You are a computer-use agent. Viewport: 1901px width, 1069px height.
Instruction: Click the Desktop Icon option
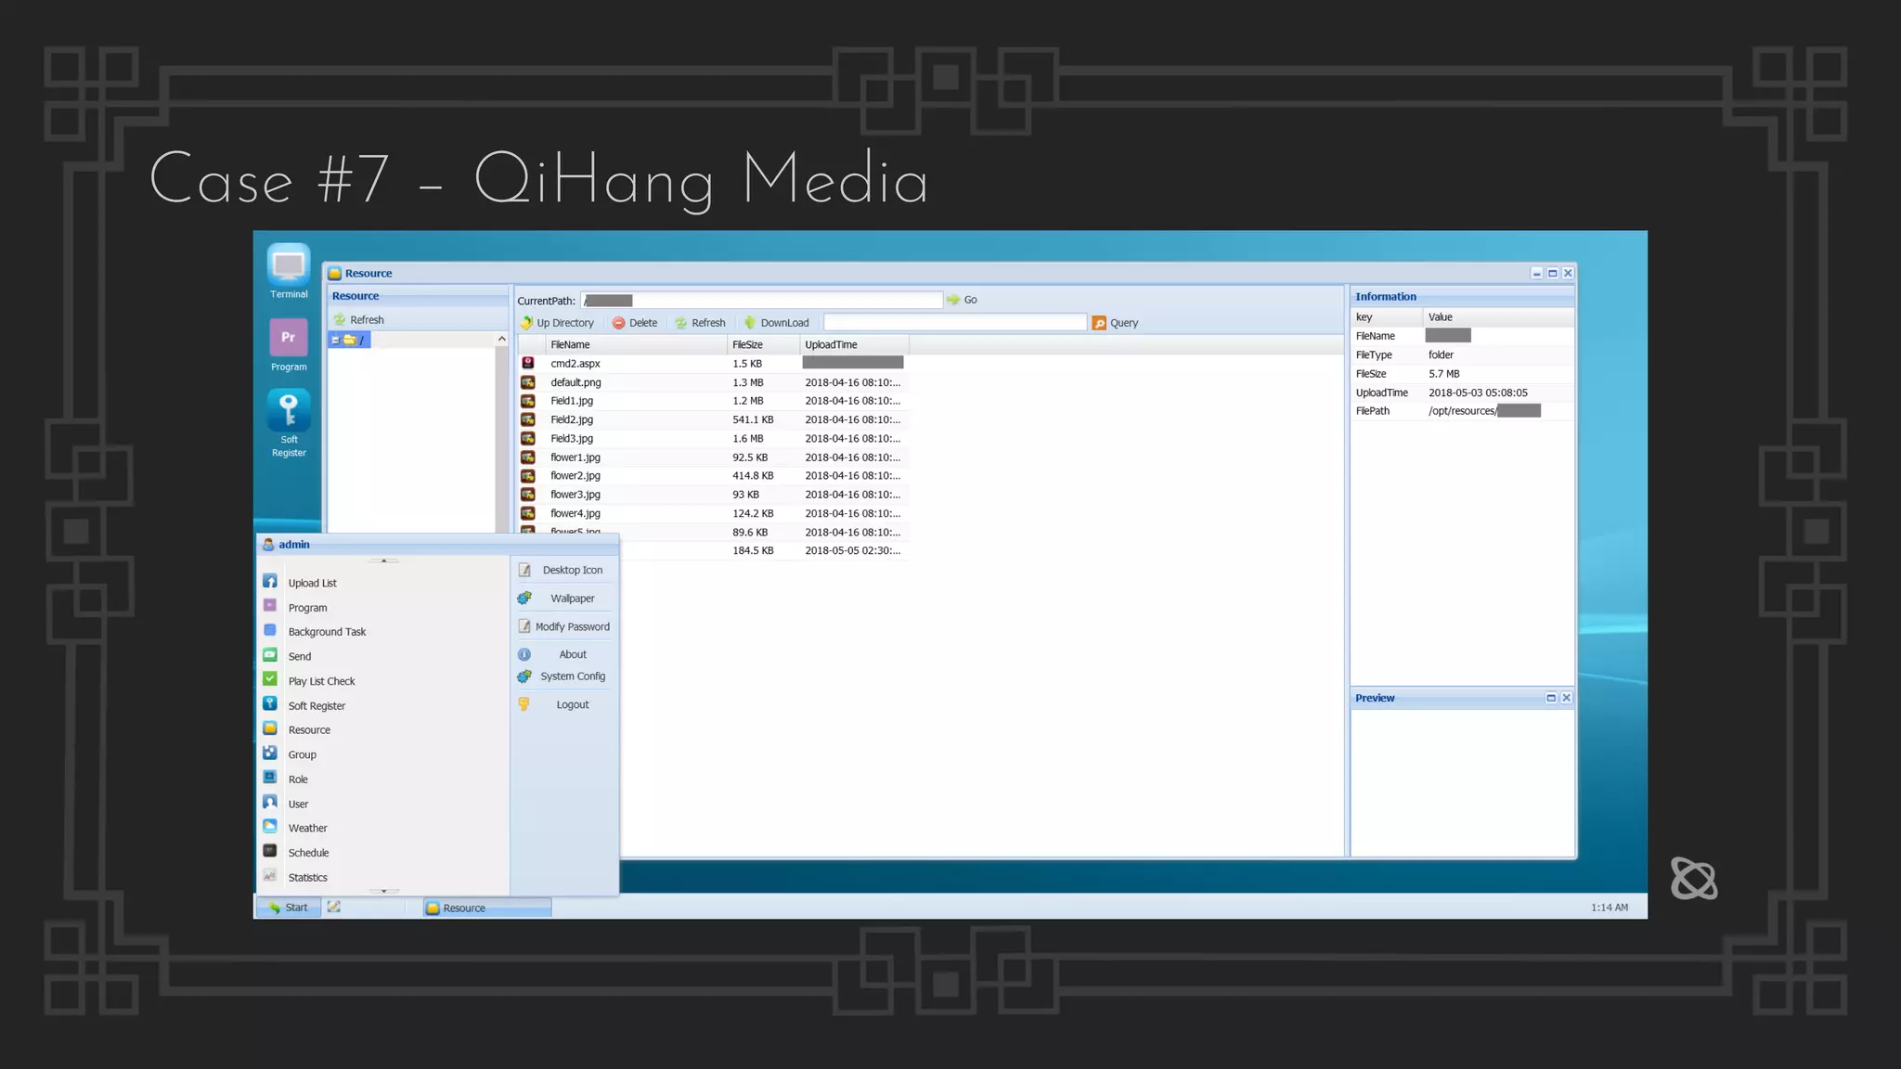point(563,571)
